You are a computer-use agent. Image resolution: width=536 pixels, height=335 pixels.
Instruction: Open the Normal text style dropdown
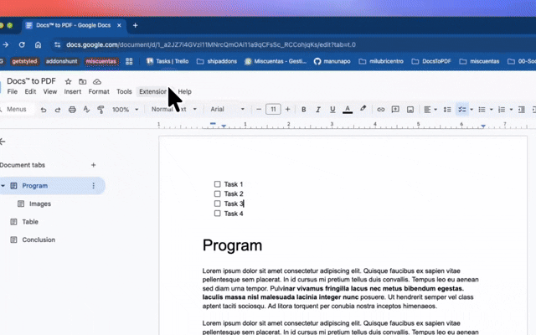coord(174,110)
